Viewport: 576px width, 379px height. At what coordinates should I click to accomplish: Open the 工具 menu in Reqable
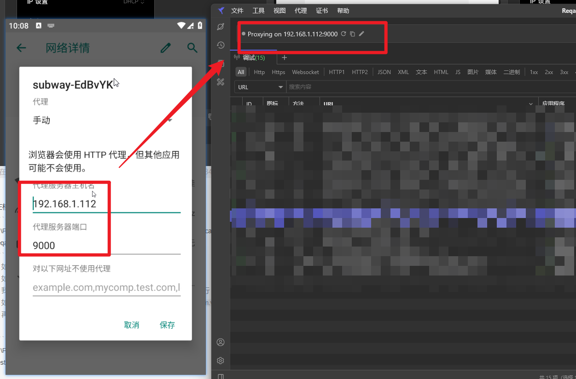point(259,11)
